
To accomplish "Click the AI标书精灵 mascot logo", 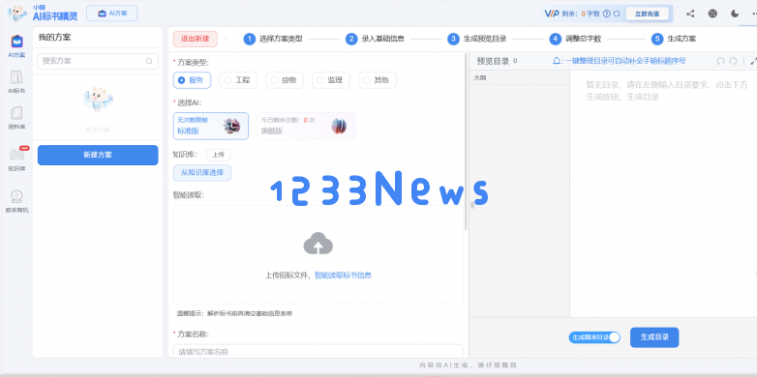I will click(17, 14).
